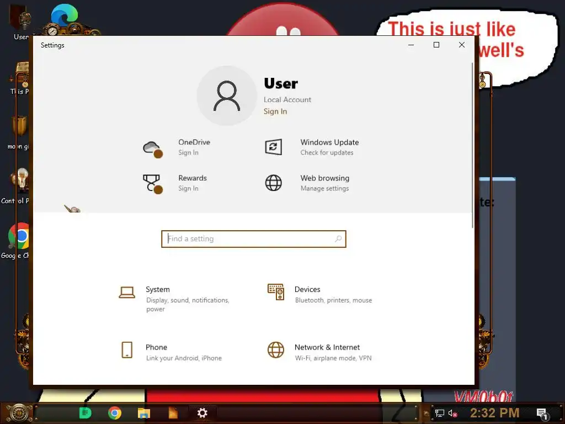Click the Local Account label

pos(287,99)
